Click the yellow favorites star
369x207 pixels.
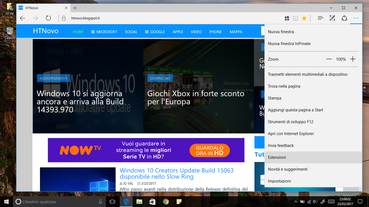304,18
